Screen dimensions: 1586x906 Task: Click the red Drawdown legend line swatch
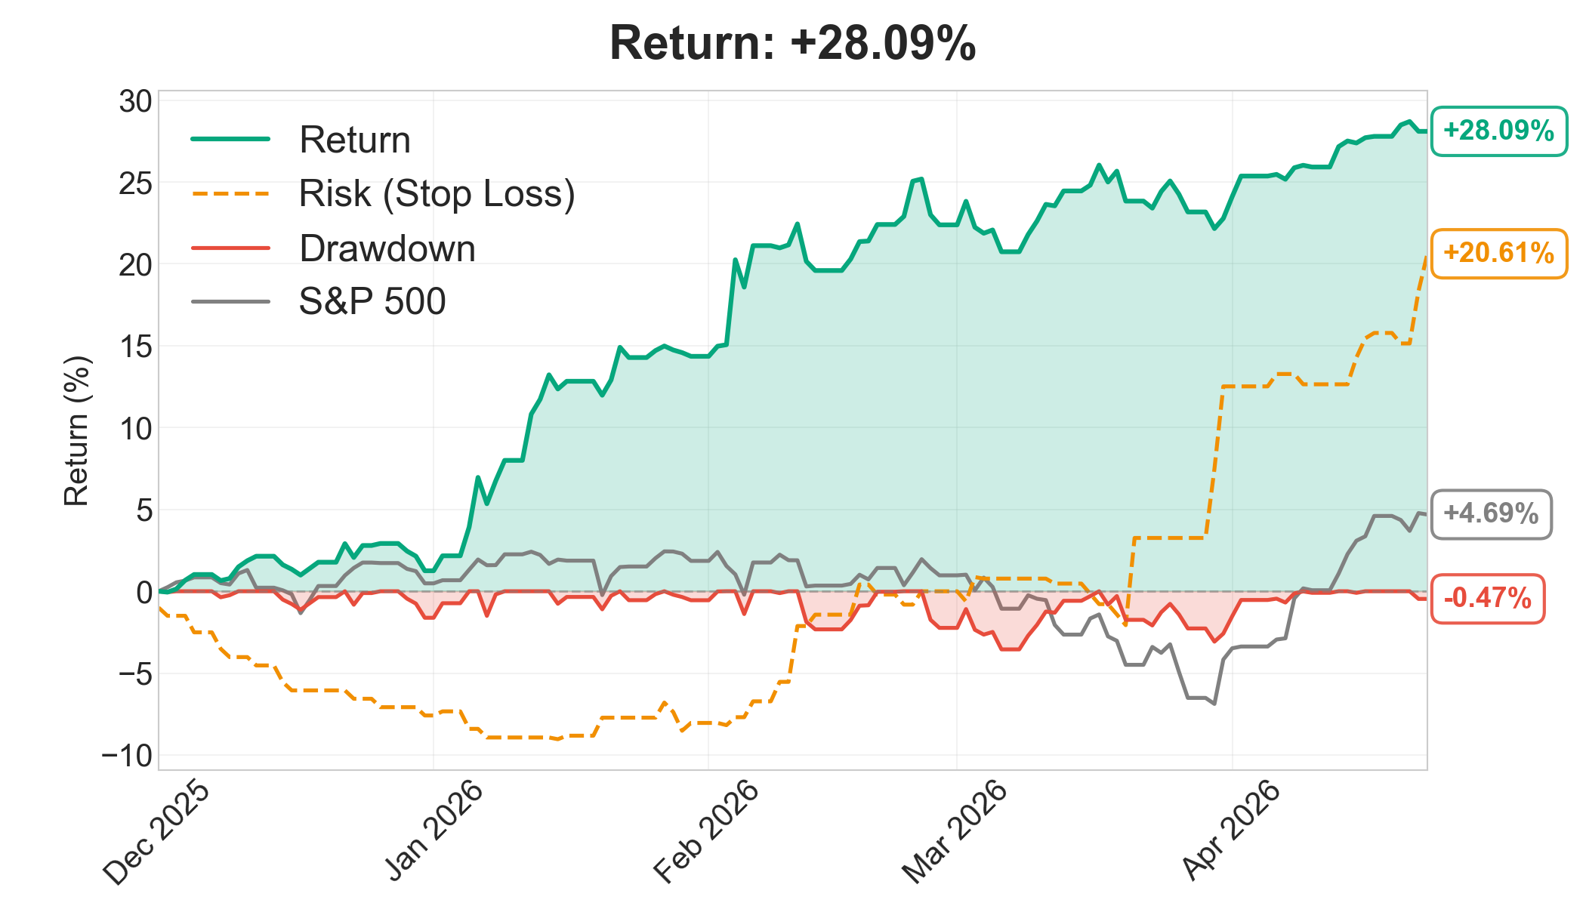click(x=230, y=248)
